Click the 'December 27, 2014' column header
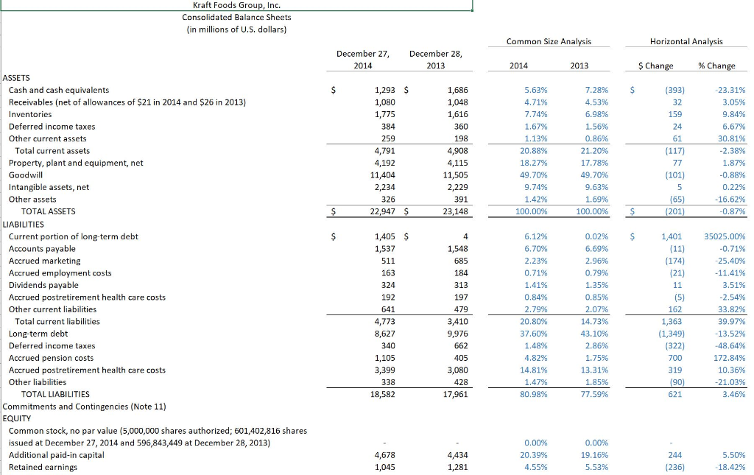This screenshot has height=475, width=754. pos(362,60)
